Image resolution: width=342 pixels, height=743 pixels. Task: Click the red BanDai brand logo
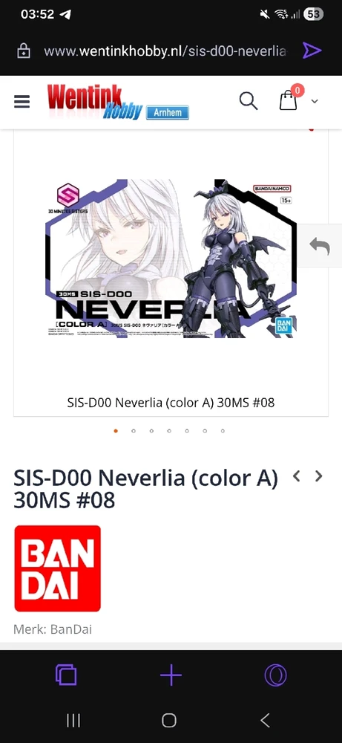58,568
